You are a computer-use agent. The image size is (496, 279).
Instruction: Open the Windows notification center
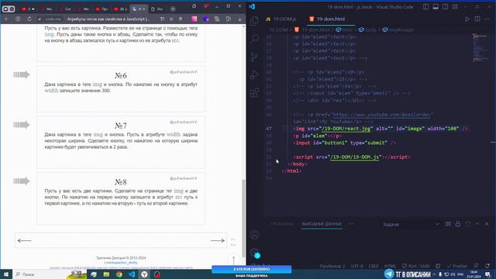point(488,274)
